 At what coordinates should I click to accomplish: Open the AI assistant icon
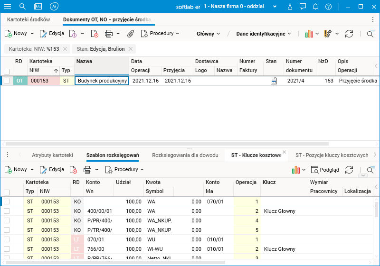(54, 7)
